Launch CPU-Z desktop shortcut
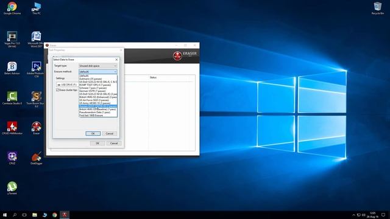The image size is (390, 219). [12, 158]
